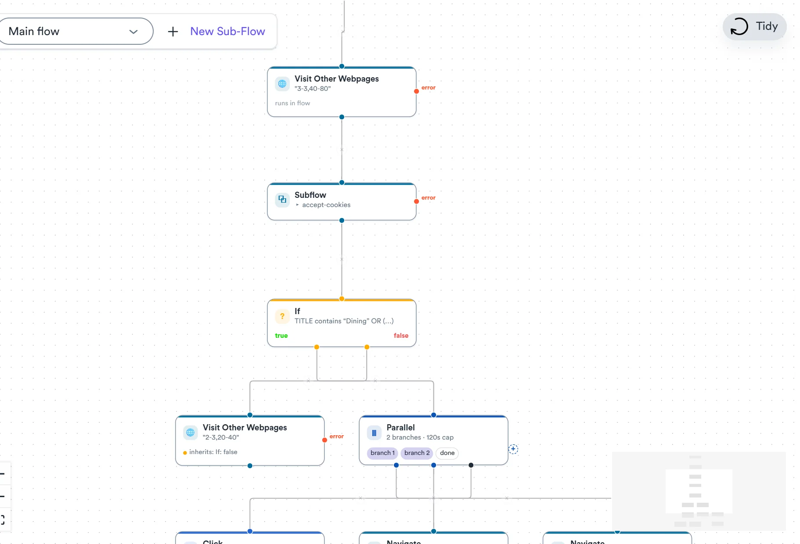Click the minimap thumbnail
Image resolution: width=800 pixels, height=544 pixels.
click(x=699, y=491)
